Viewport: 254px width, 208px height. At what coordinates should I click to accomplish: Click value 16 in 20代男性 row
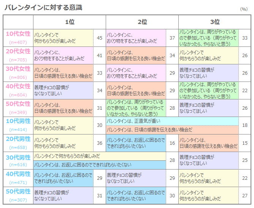[x=172, y=143]
